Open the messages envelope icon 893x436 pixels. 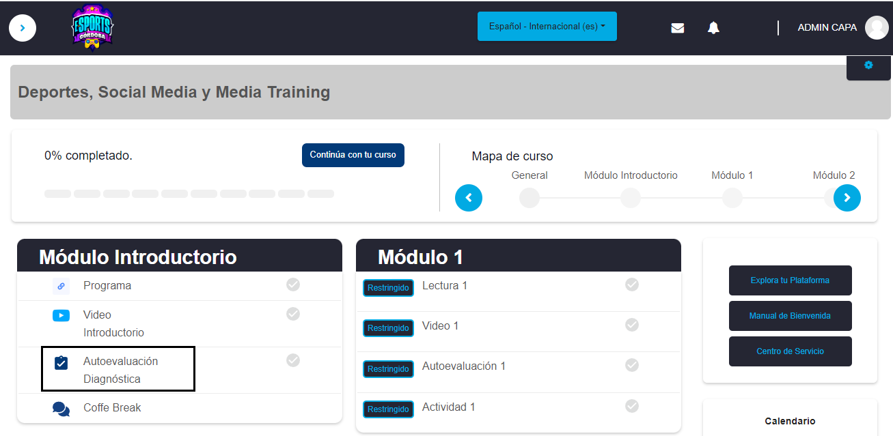pyautogui.click(x=678, y=28)
